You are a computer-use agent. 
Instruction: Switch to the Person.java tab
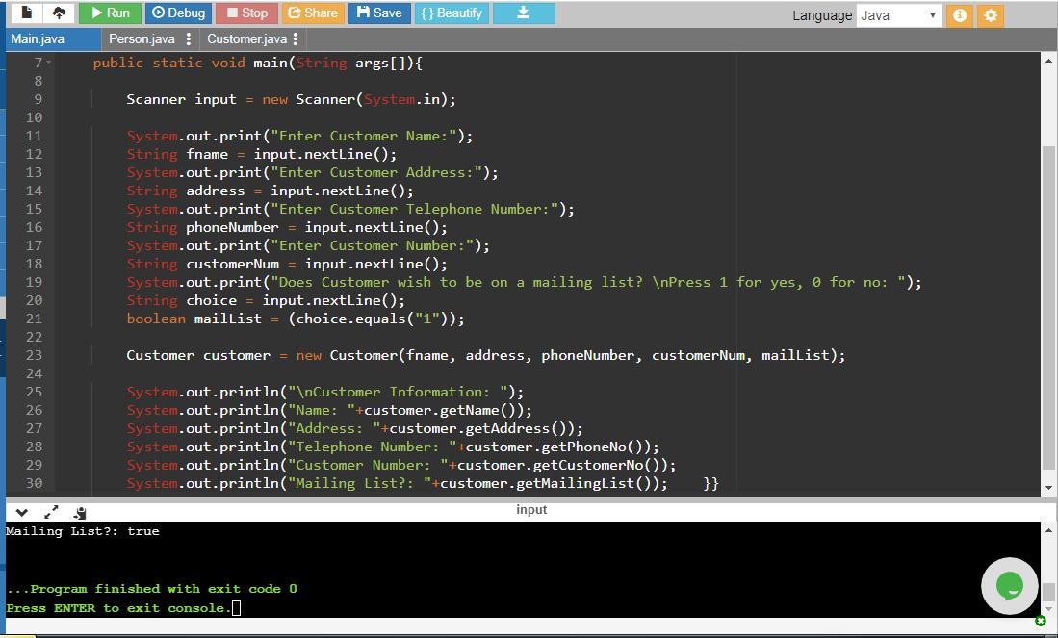click(x=142, y=38)
